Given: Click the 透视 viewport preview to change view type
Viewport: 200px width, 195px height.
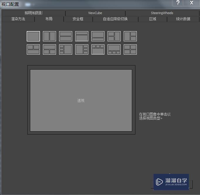Looking at the screenshot, I should click(x=81, y=100).
